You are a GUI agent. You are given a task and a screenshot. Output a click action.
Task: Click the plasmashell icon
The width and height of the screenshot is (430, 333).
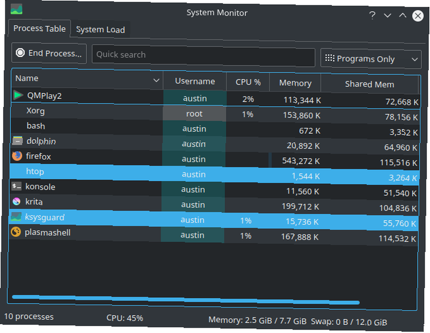[x=15, y=232]
